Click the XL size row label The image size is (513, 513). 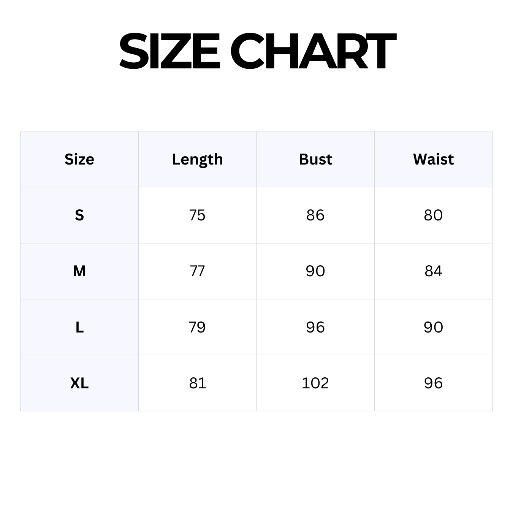[x=79, y=383]
